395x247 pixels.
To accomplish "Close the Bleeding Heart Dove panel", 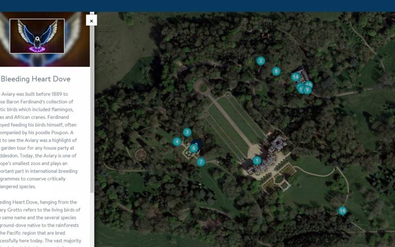I will coord(91,21).
